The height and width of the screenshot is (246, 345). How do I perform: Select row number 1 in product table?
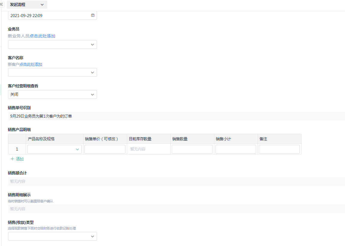click(17, 149)
